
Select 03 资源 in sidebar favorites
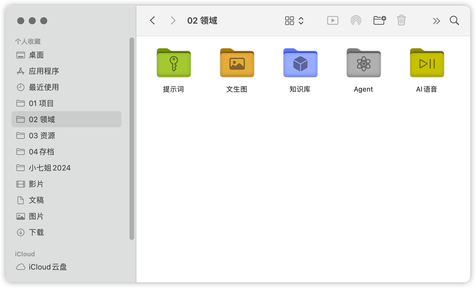[42, 136]
